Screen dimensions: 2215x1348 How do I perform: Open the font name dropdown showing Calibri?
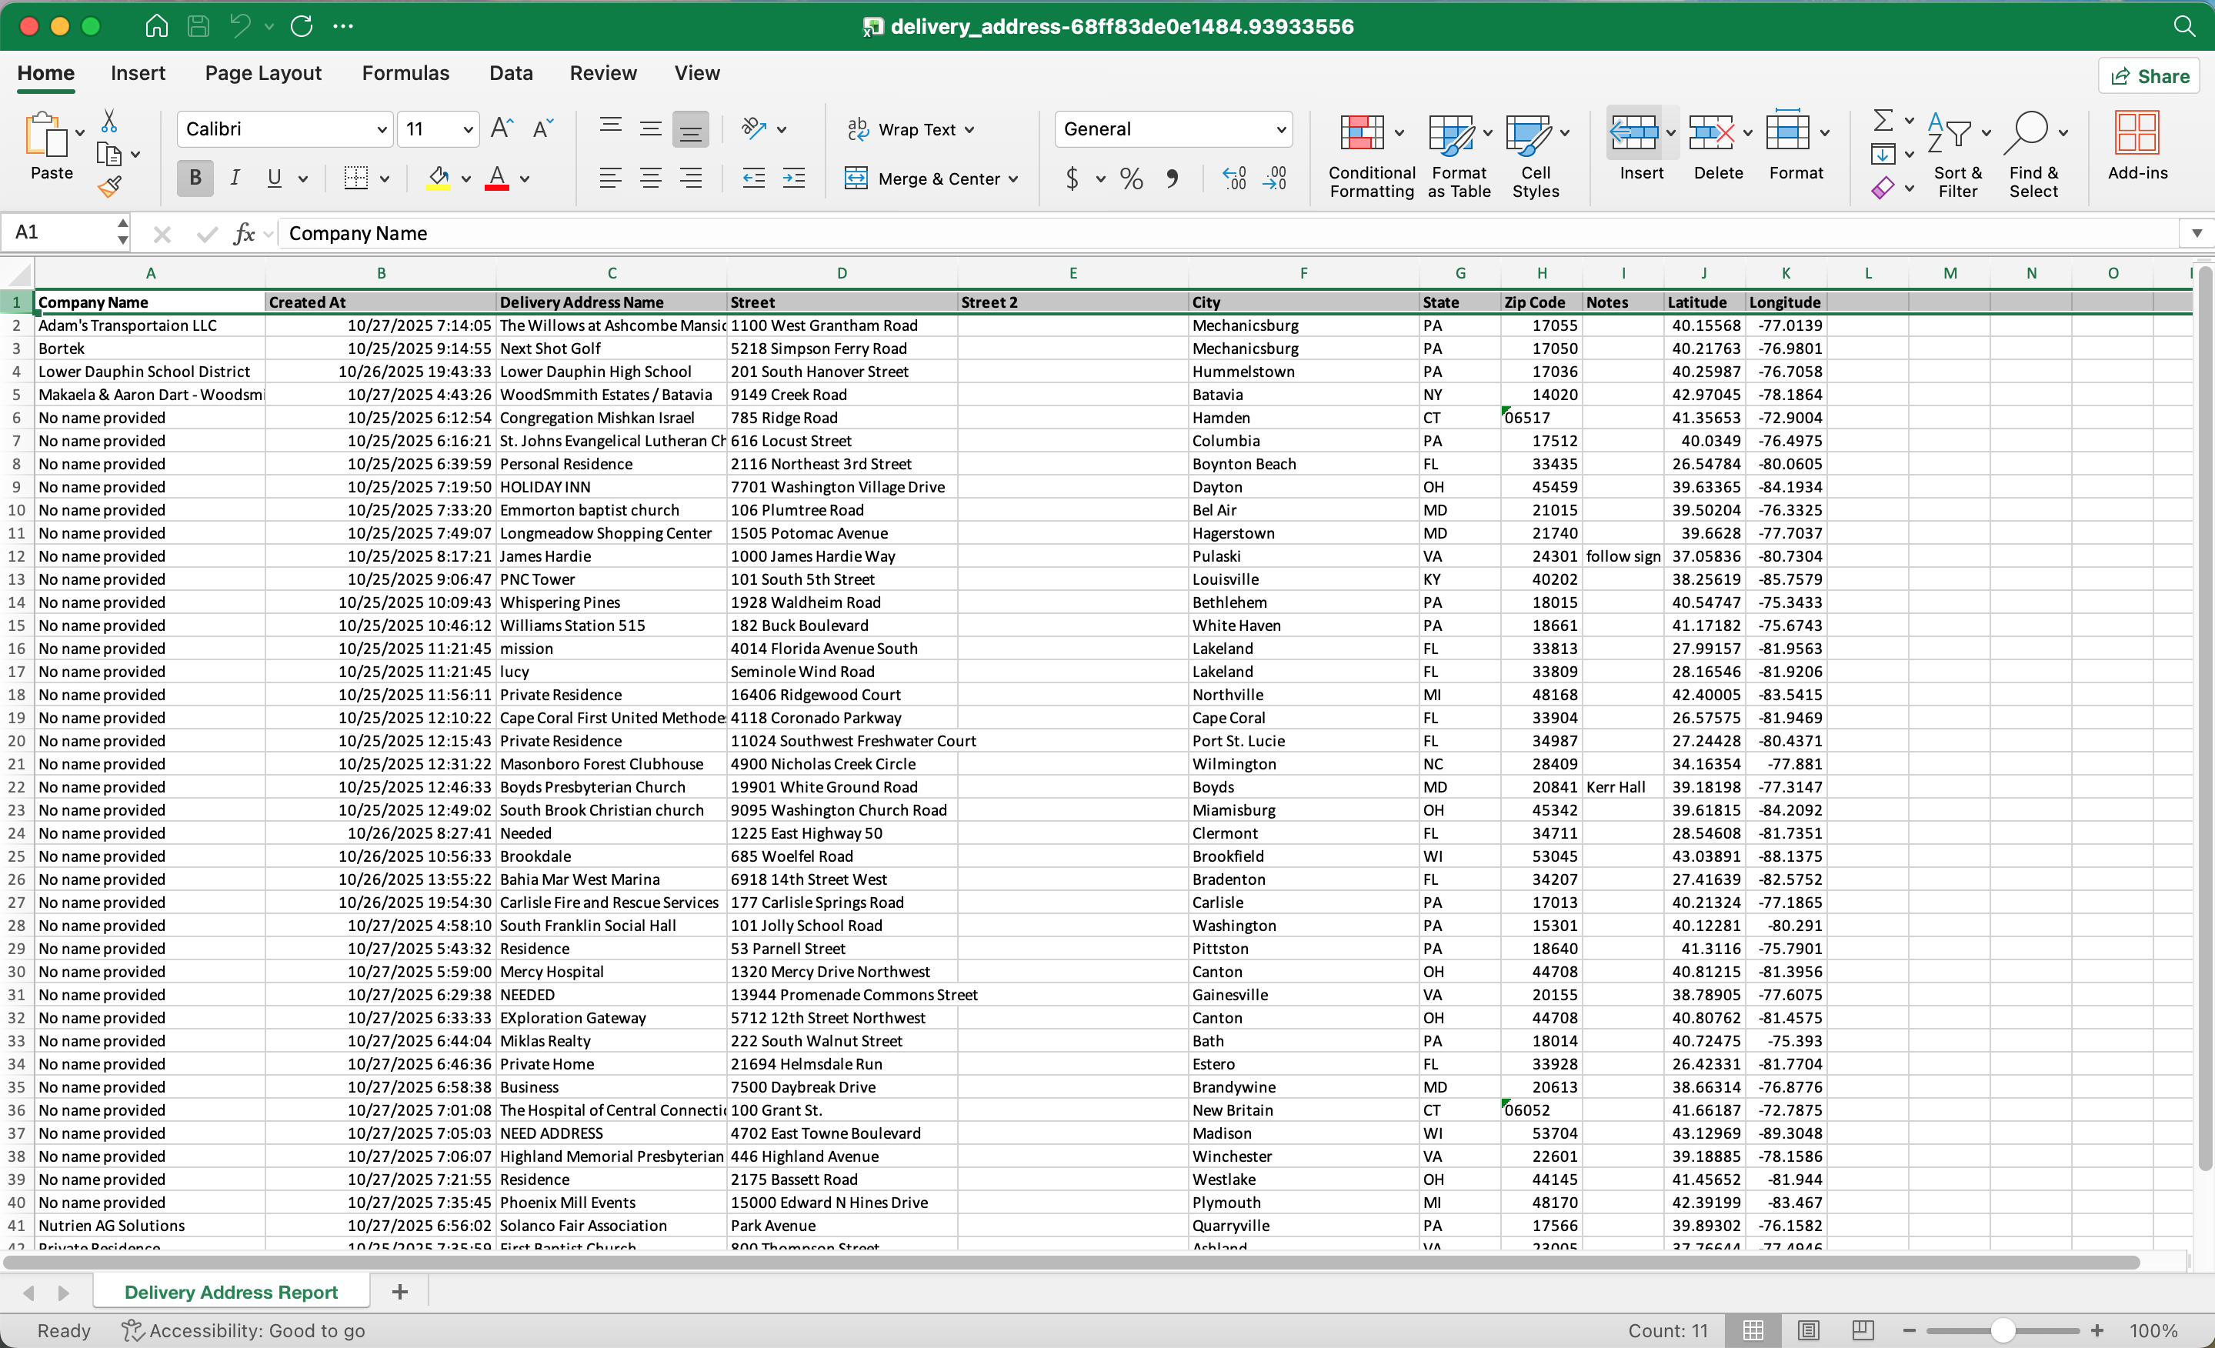(x=381, y=129)
